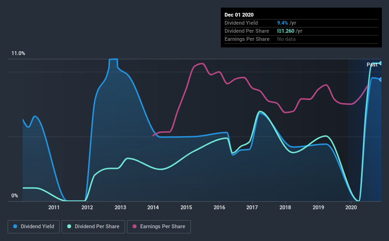Toggle the Earnings Per Share legend button
This screenshot has width=389, height=241.
pos(159,227)
